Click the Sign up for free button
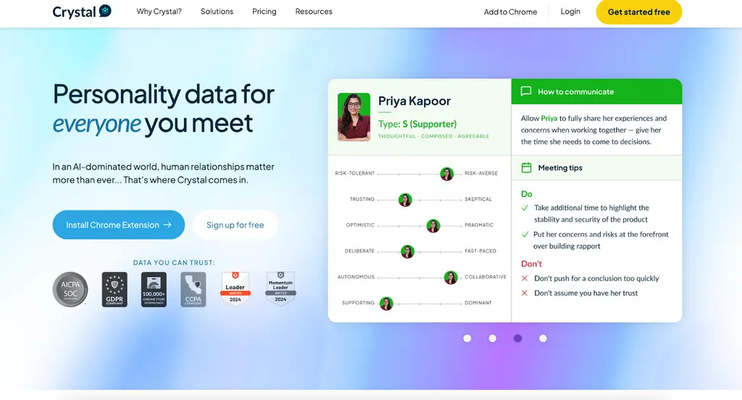Image resolution: width=742 pixels, height=400 pixels. pyautogui.click(x=235, y=225)
